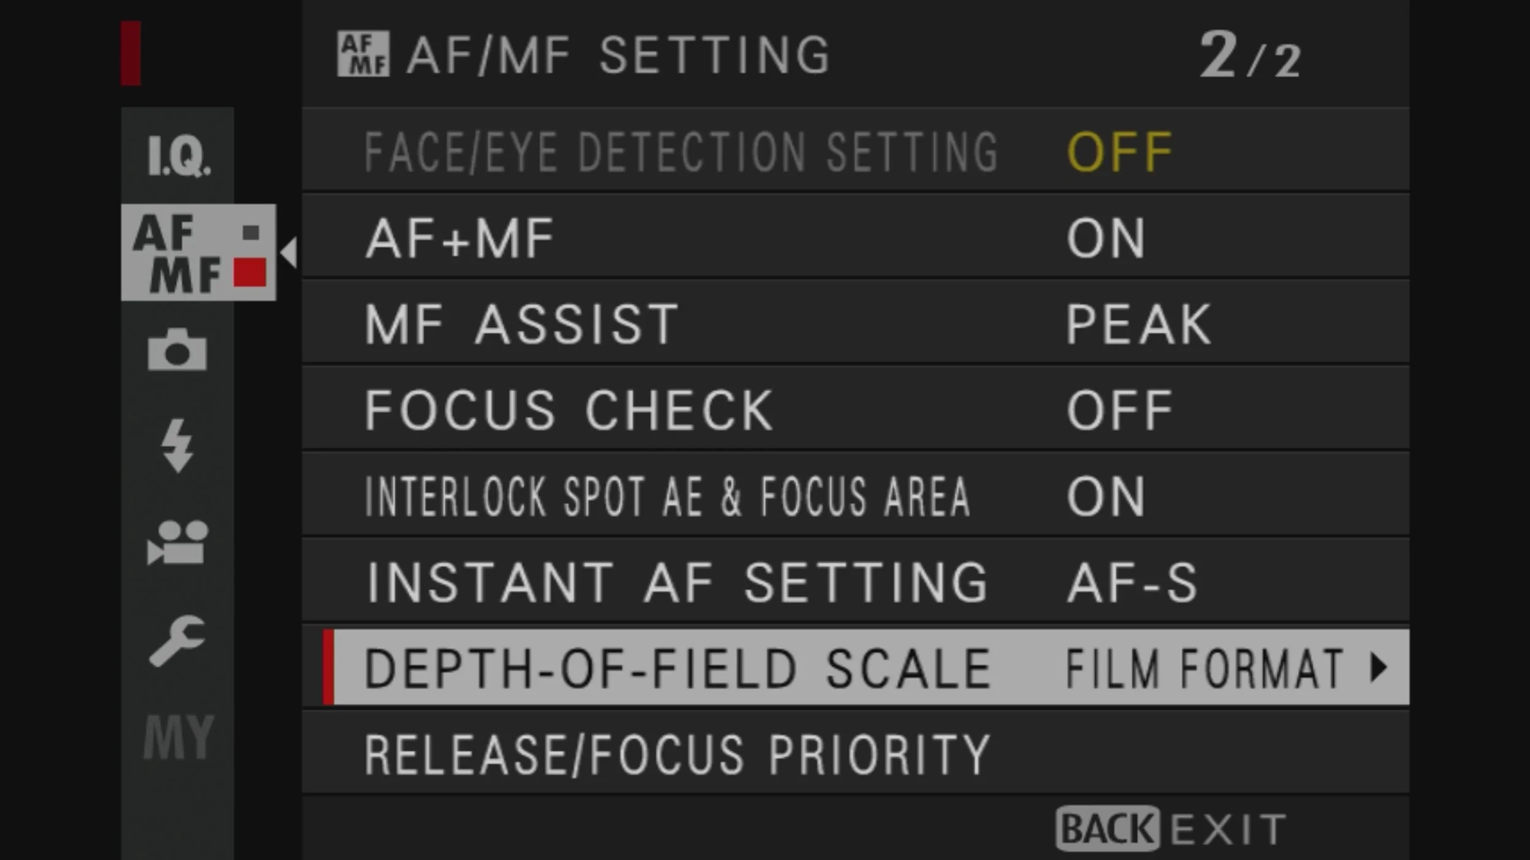
Task: Open the movie settings camcorder icon
Action: point(178,542)
